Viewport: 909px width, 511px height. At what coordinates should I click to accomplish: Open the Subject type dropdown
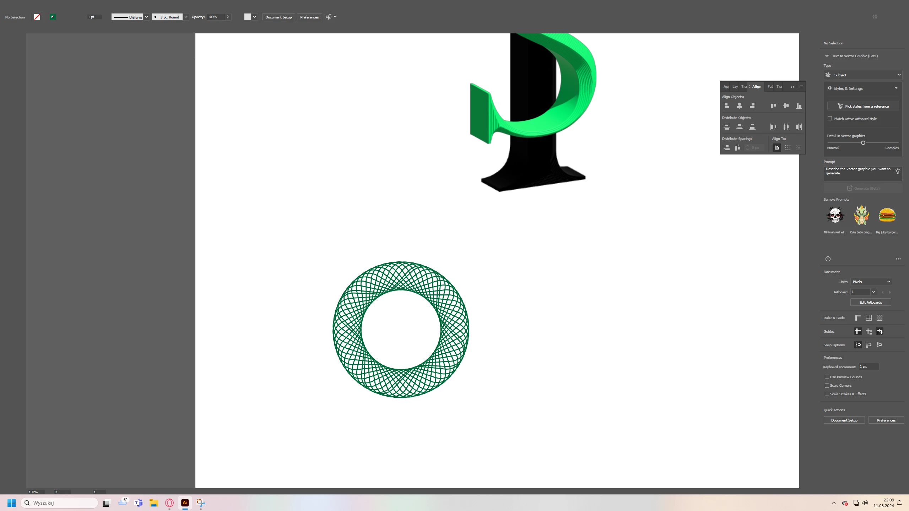point(862,75)
